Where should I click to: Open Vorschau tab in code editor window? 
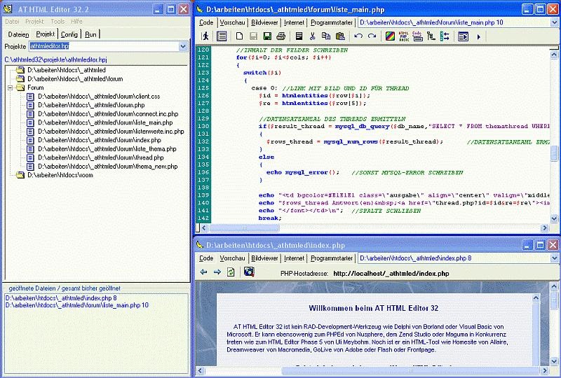pos(232,22)
